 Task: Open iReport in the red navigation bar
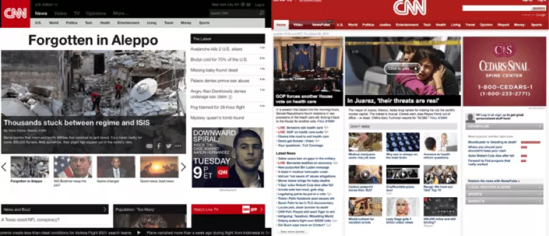tap(503, 25)
